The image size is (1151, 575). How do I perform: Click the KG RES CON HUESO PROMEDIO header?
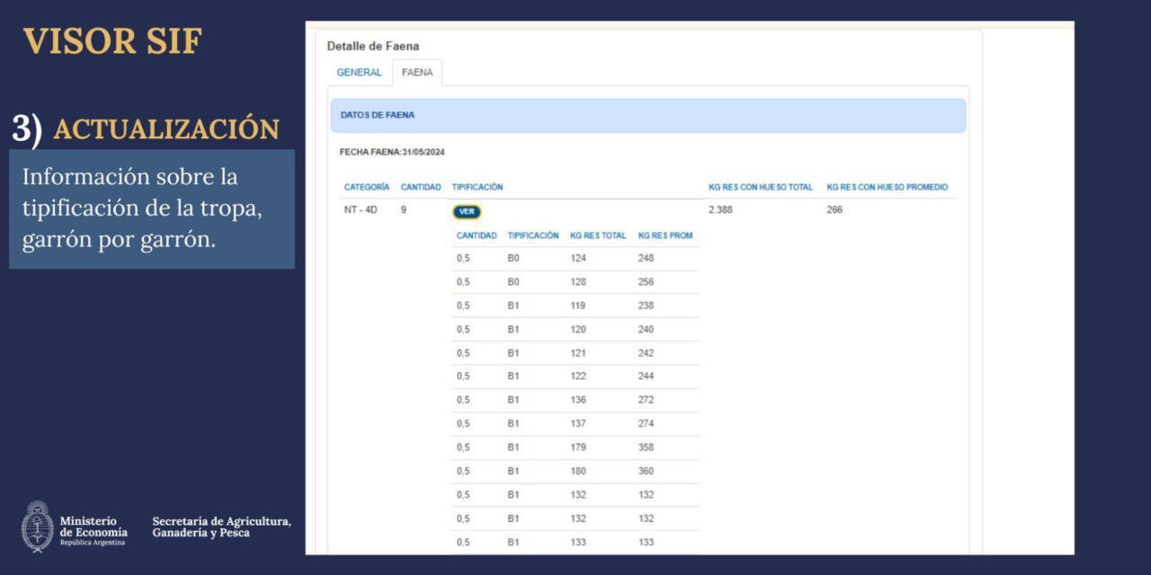pos(888,187)
